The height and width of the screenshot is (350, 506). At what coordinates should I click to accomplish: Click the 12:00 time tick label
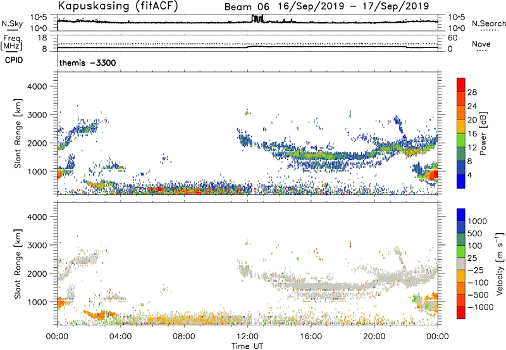[x=247, y=337]
